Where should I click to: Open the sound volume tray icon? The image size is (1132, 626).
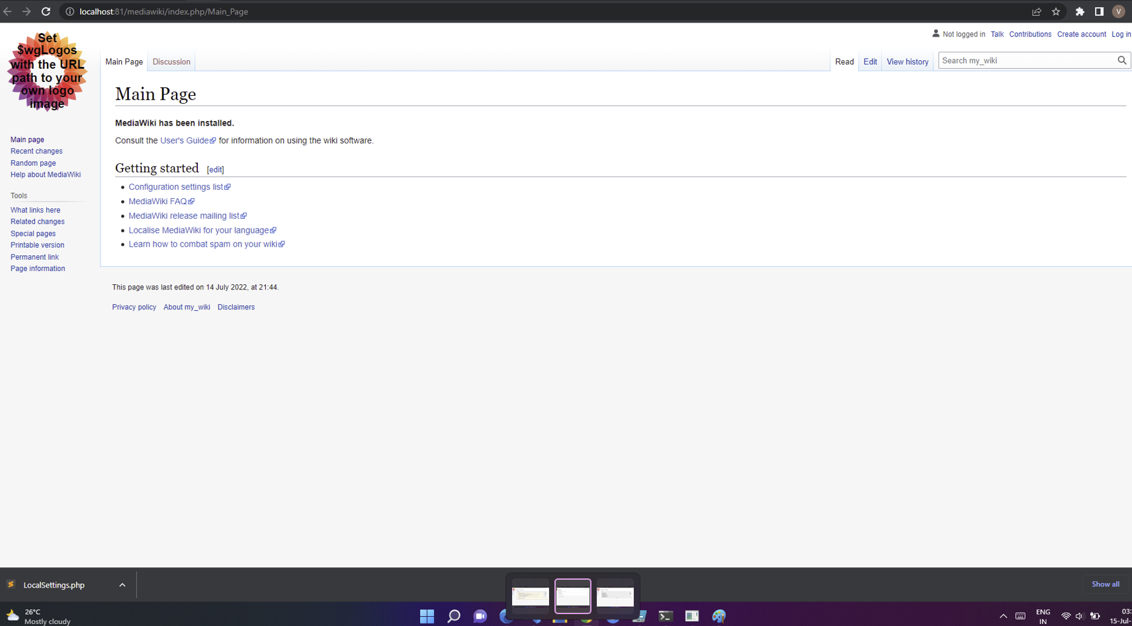pos(1079,616)
